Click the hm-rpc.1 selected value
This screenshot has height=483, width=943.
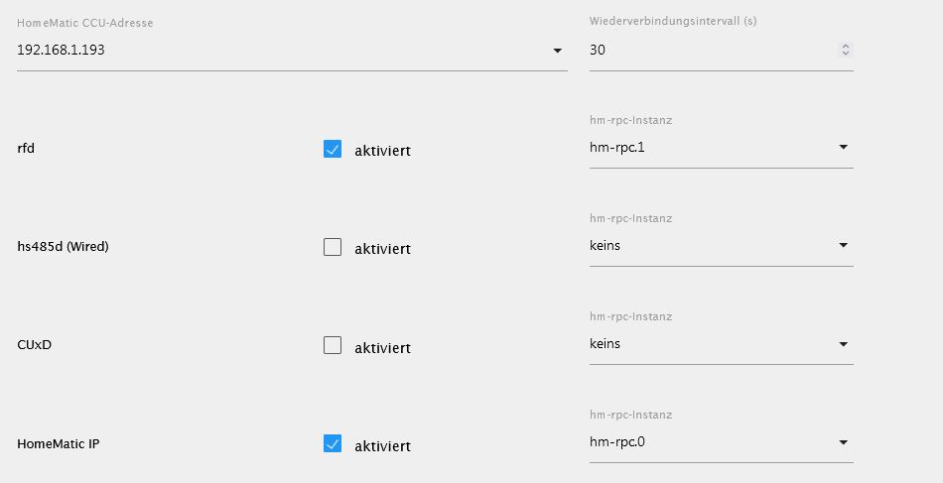(x=617, y=147)
